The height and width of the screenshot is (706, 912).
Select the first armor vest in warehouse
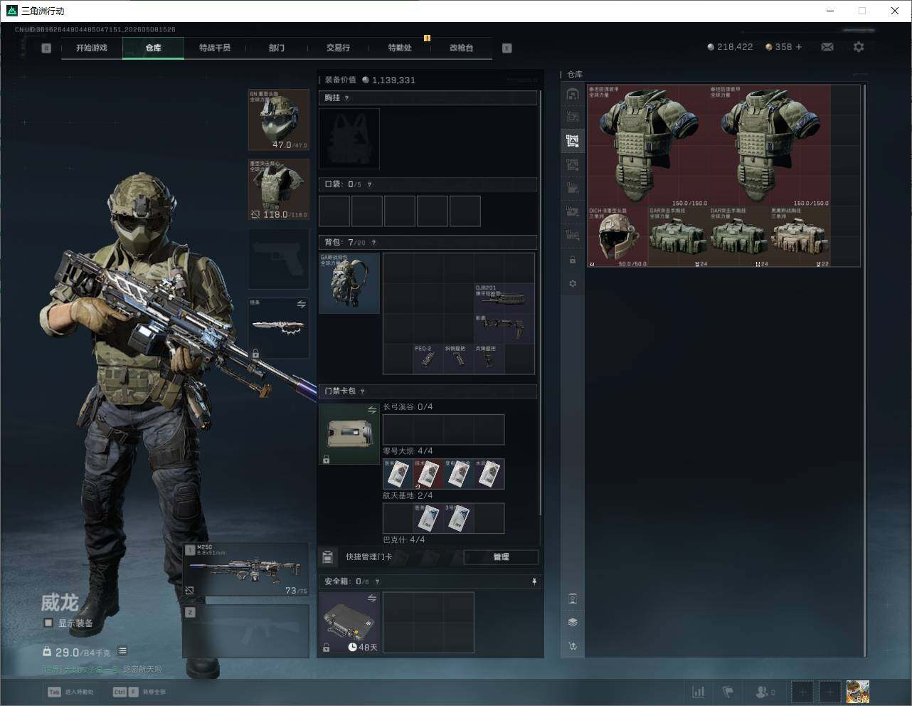point(648,146)
